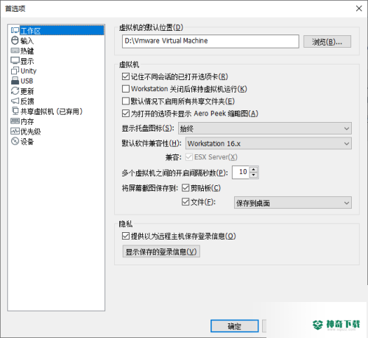
Task: Click the 优先级 priority graph icon
Action: click(15, 132)
